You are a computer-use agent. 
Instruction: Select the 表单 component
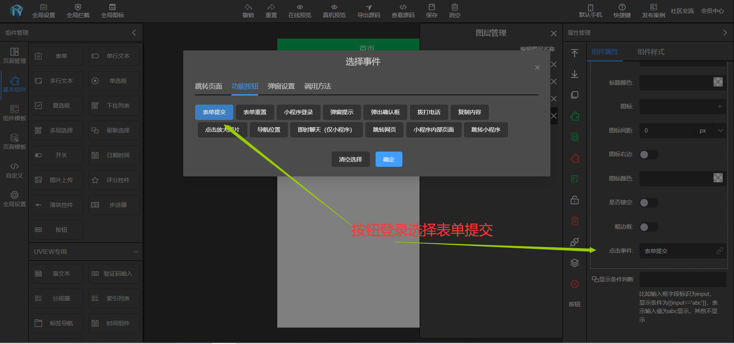pyautogui.click(x=57, y=56)
